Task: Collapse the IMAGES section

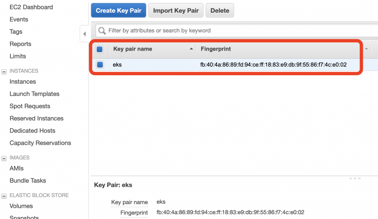Action: click(4, 158)
